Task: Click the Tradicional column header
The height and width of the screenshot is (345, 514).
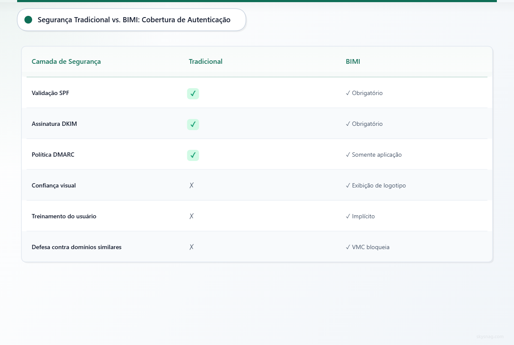Action: 206,61
